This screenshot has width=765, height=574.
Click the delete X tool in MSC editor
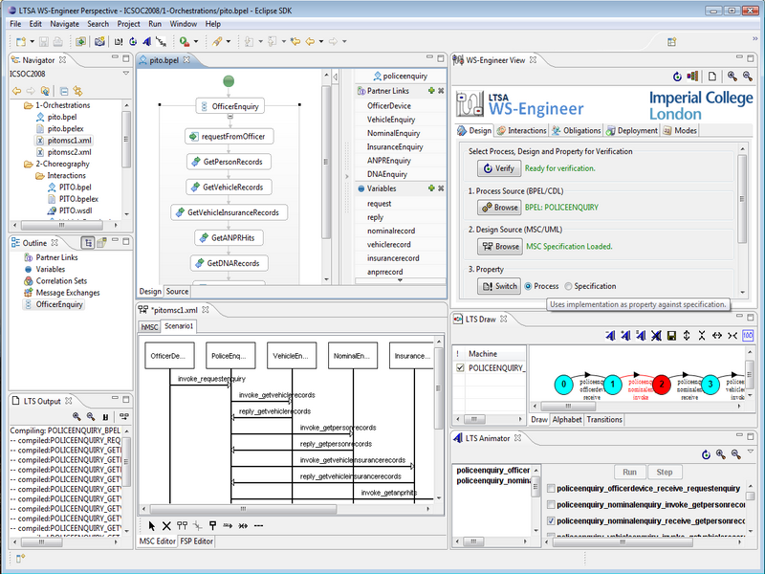166,525
